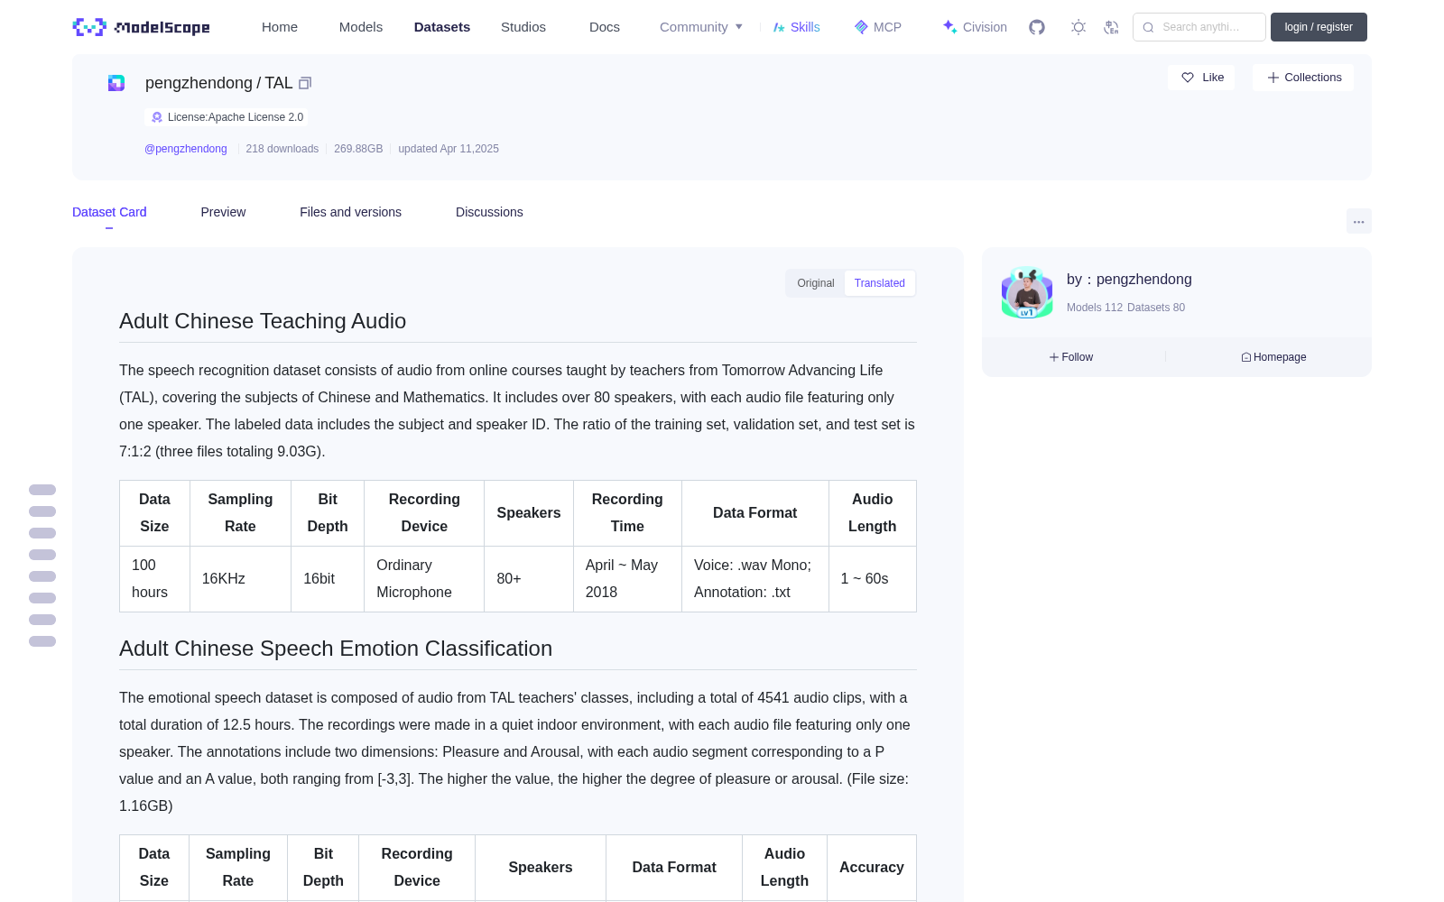The width and height of the screenshot is (1444, 902).
Task: Like the dataset with the heart button
Action: click(x=1201, y=78)
